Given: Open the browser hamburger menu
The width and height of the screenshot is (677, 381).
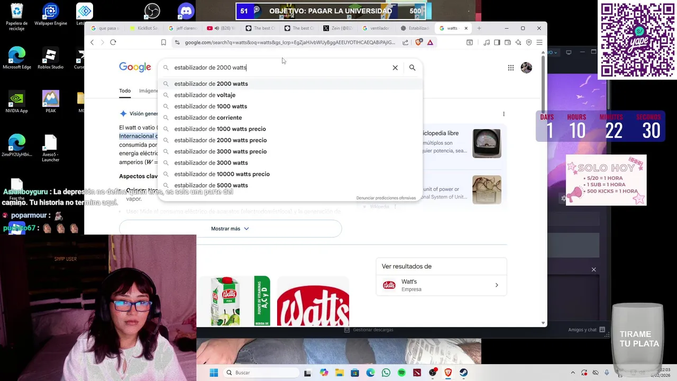Looking at the screenshot, I should point(539,42).
